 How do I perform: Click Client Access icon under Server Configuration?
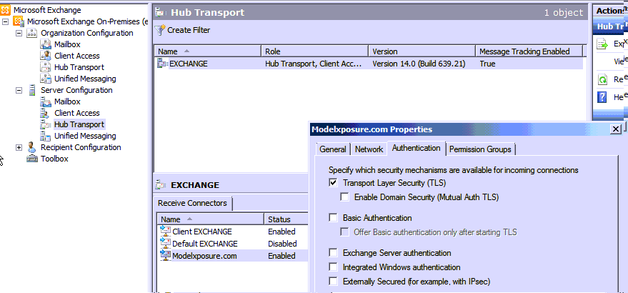(x=46, y=113)
